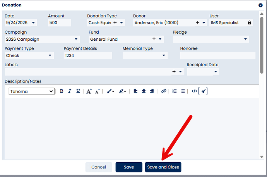Clear formatting with the broom icon
The image size is (267, 177).
pos(203,91)
